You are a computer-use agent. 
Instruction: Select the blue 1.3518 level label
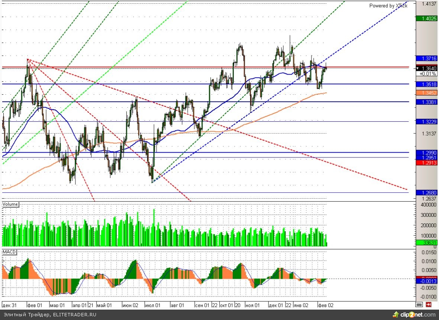426,84
